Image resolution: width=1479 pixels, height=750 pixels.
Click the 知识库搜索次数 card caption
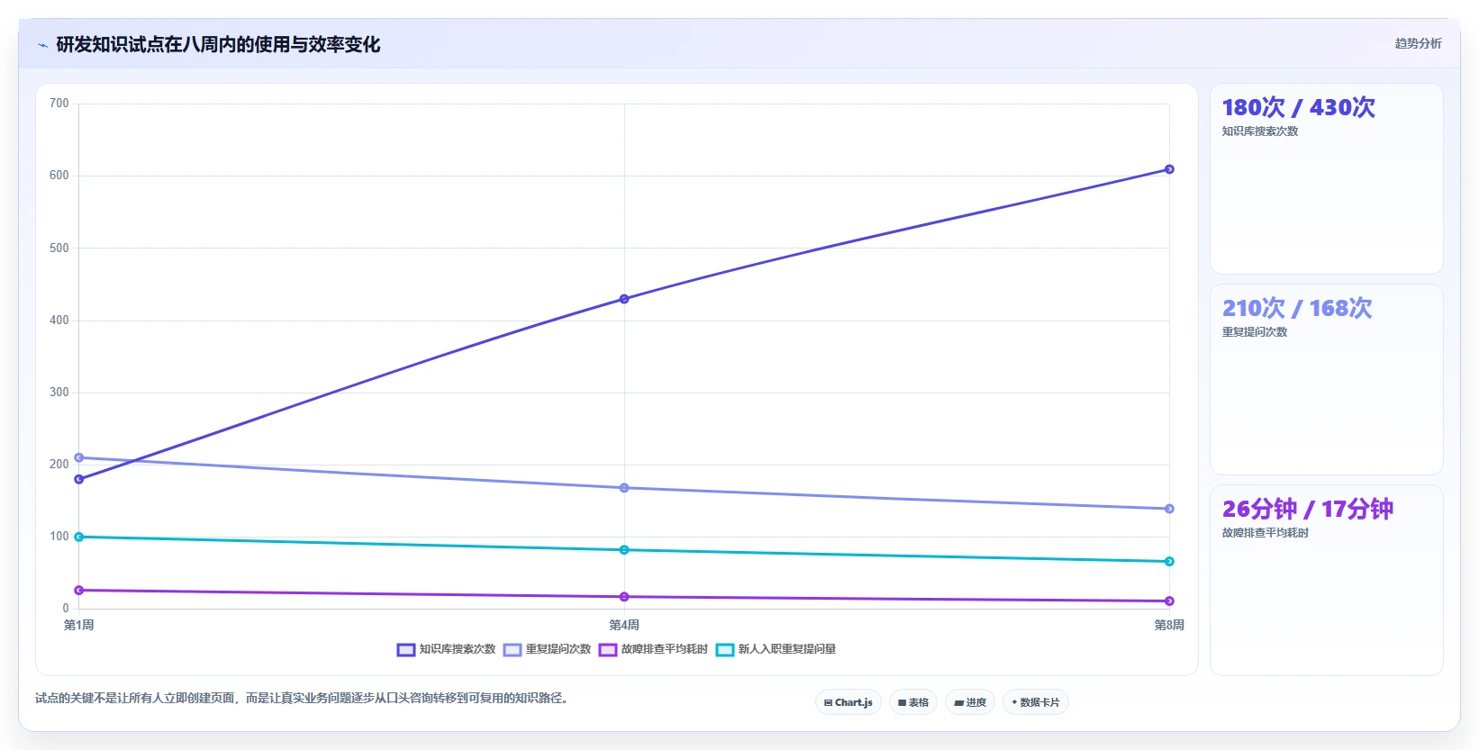[1260, 131]
